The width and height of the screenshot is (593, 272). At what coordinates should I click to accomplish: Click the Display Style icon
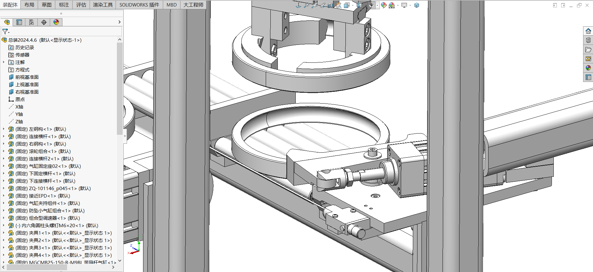pyautogui.click(x=359, y=5)
